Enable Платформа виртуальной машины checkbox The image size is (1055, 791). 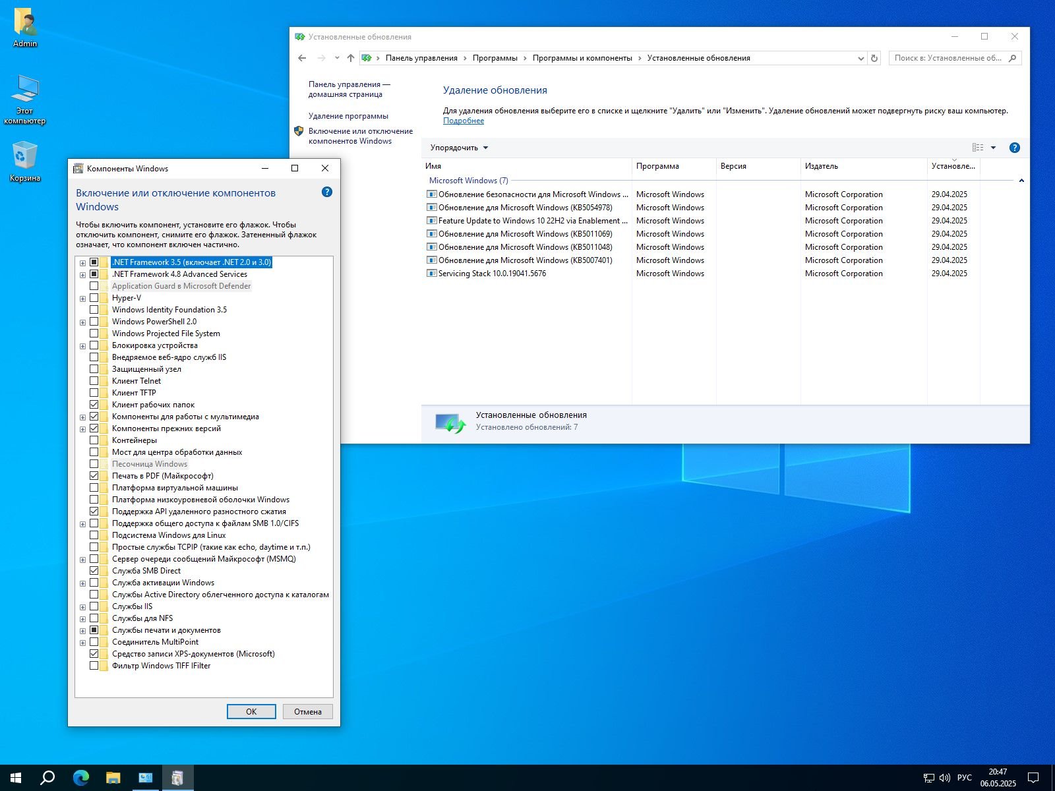click(x=94, y=488)
